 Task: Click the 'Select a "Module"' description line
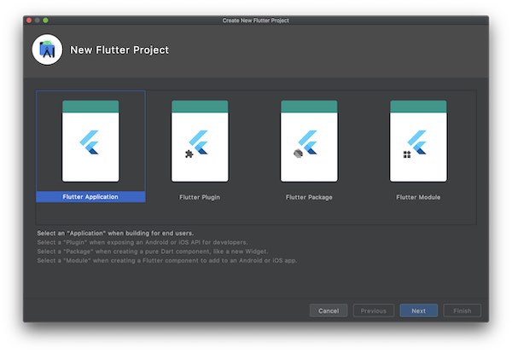[x=167, y=260]
